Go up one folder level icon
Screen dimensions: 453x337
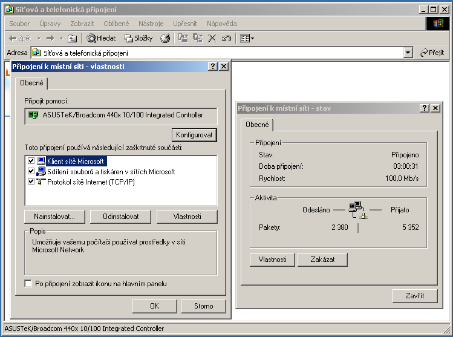pos(72,38)
